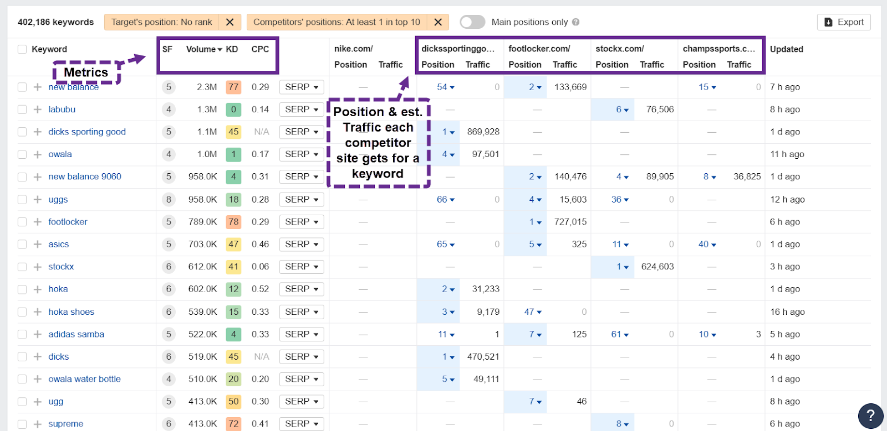Click KD column header

tap(232, 49)
